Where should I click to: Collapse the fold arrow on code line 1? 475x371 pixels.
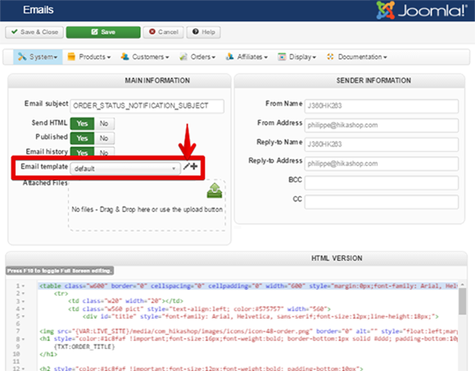[x=23, y=286]
